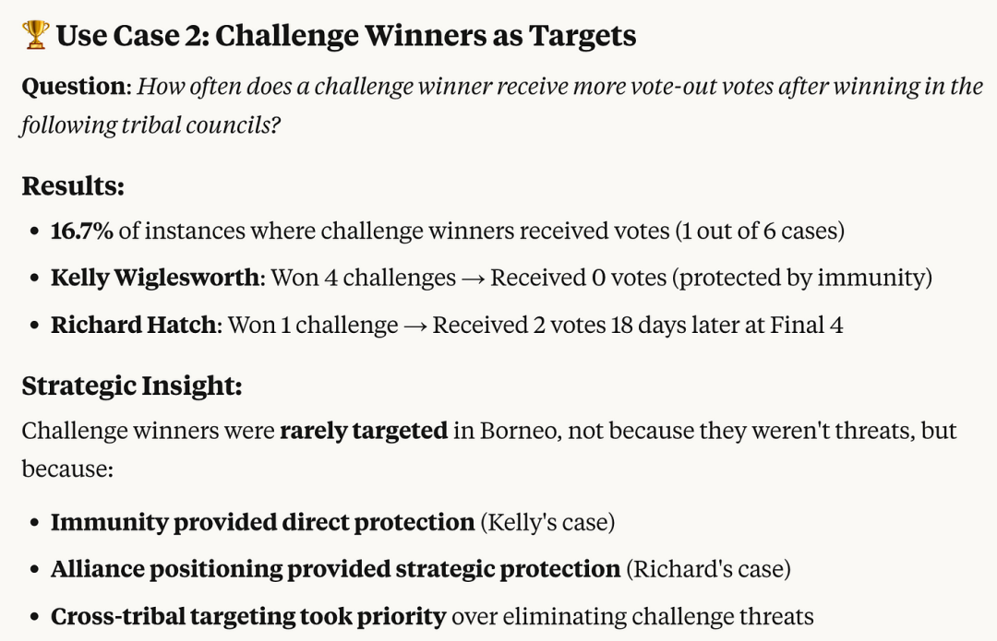Click 'Immunity provided direct protection' bold text
Screen dimensions: 997x641
pyautogui.click(x=262, y=522)
